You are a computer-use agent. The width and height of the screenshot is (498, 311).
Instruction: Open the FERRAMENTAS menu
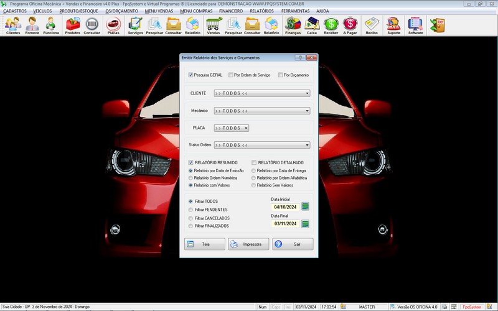[296, 11]
